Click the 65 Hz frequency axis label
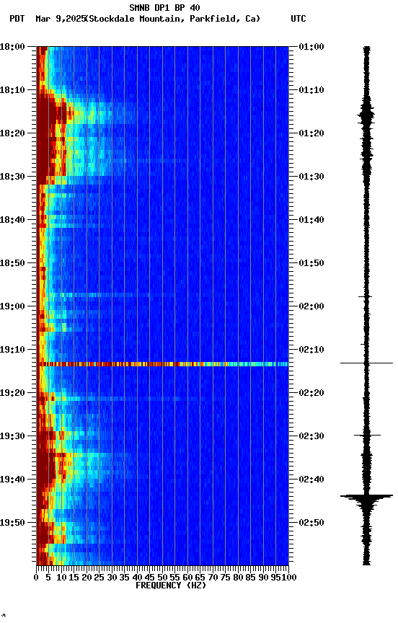This screenshot has width=398, height=623. 200,578
